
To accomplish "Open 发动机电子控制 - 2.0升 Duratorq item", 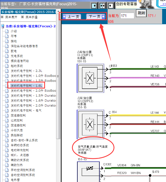I will 33,105.
